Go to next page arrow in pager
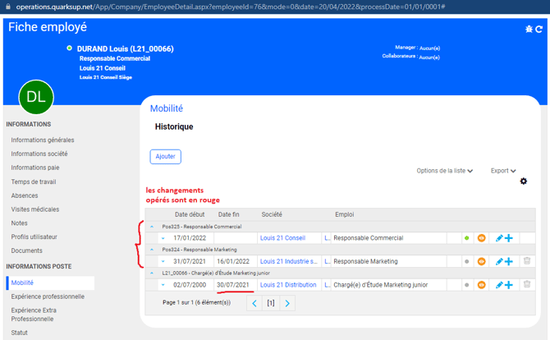 287,303
